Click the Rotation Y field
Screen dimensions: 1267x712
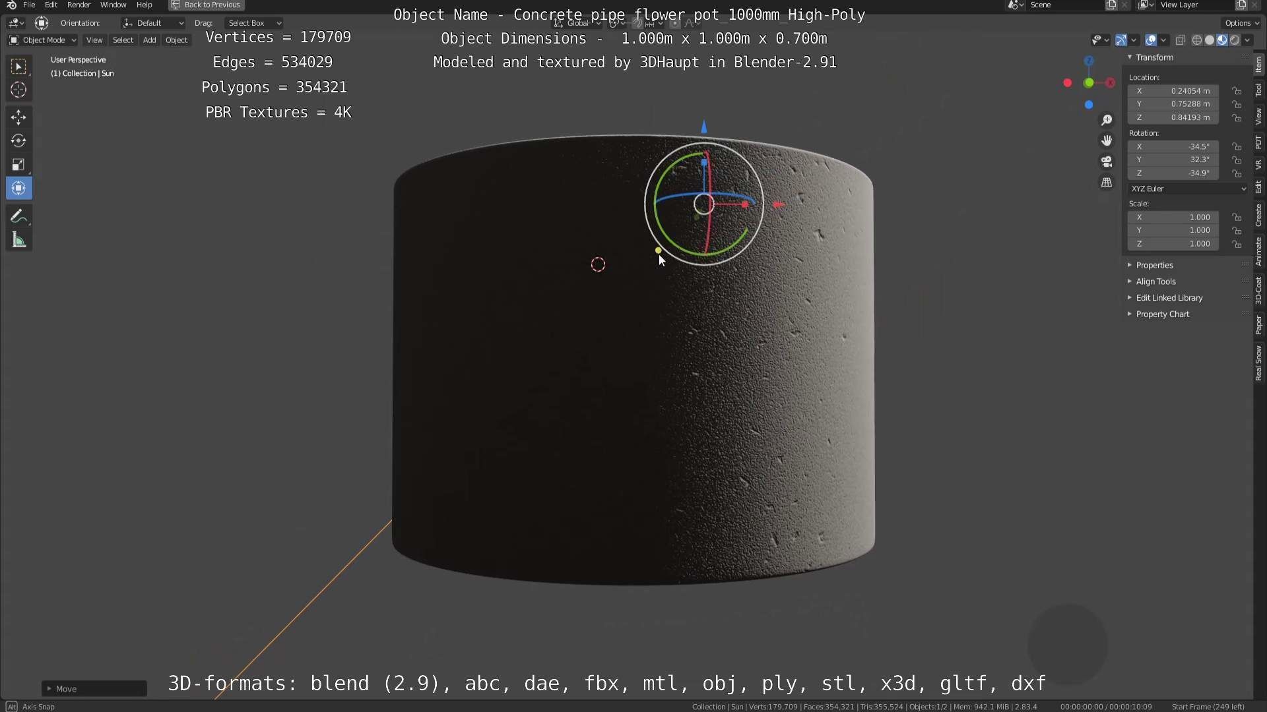coord(1173,160)
